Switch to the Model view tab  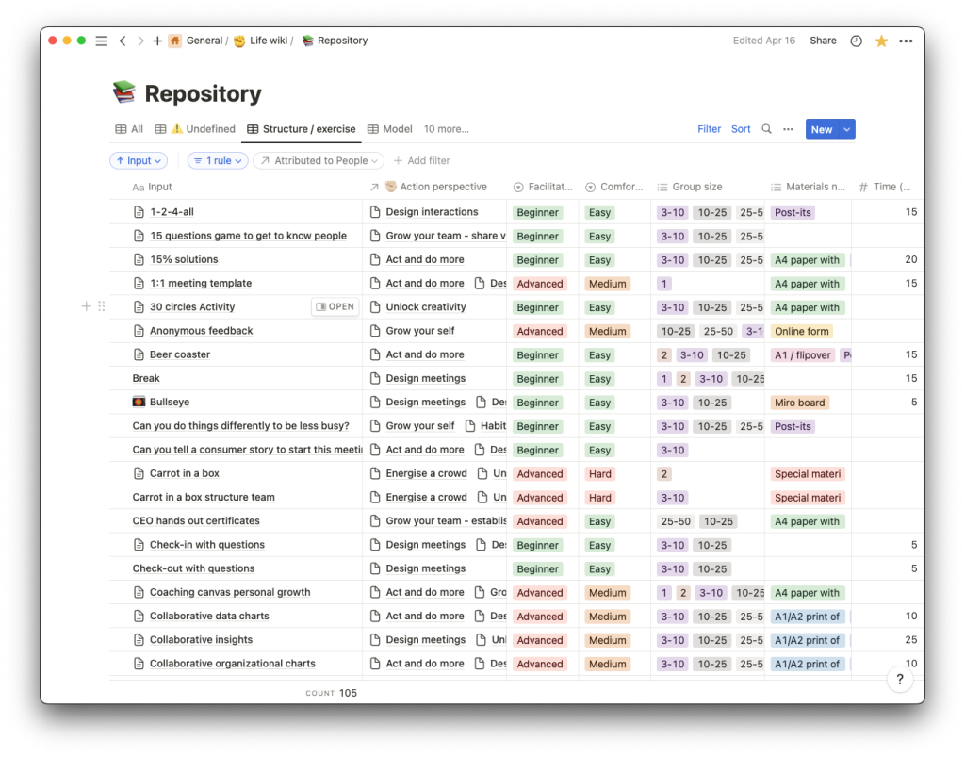[x=390, y=129]
